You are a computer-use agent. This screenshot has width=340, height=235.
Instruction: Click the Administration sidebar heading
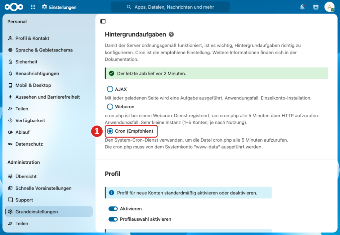pyautogui.click(x=24, y=162)
